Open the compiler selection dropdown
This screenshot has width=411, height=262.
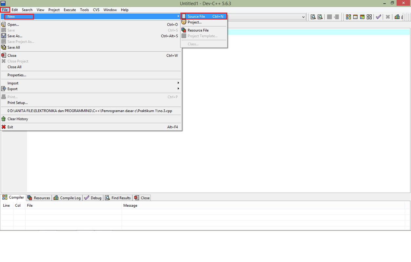(x=303, y=17)
